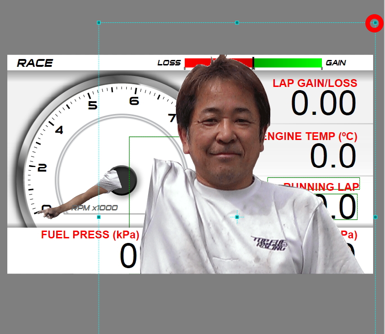Click the racing logo on the shirt
Image resolution: width=385 pixels, height=334 pixels.
pyautogui.click(x=270, y=243)
